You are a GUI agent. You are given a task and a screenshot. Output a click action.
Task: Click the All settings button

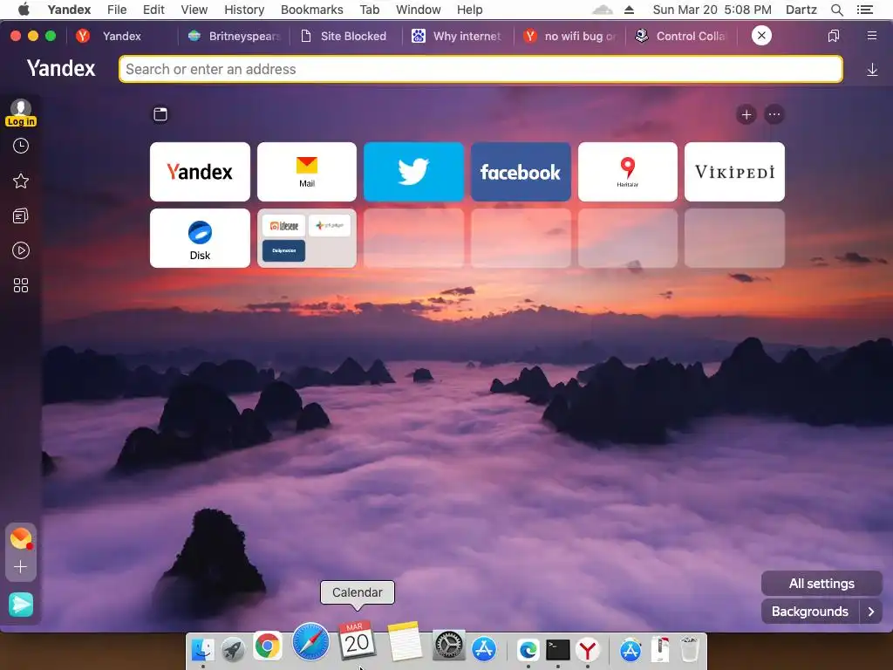point(821,584)
